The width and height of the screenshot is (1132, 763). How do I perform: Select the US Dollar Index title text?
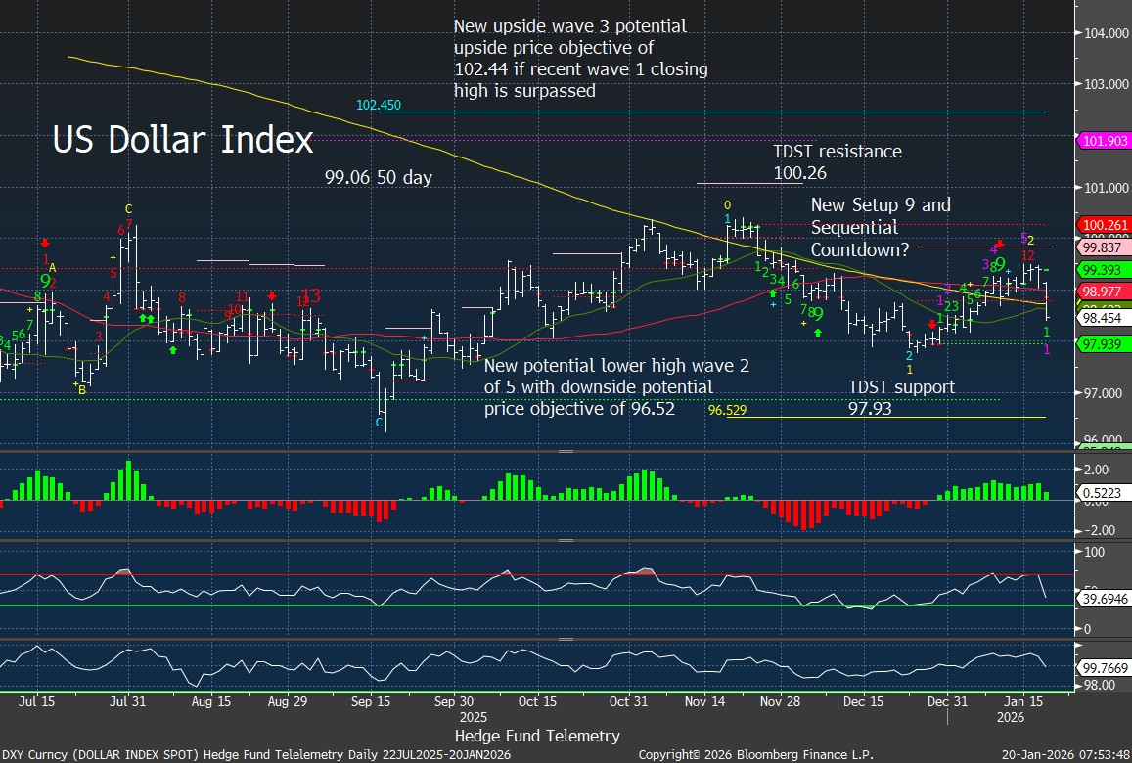[x=183, y=140]
